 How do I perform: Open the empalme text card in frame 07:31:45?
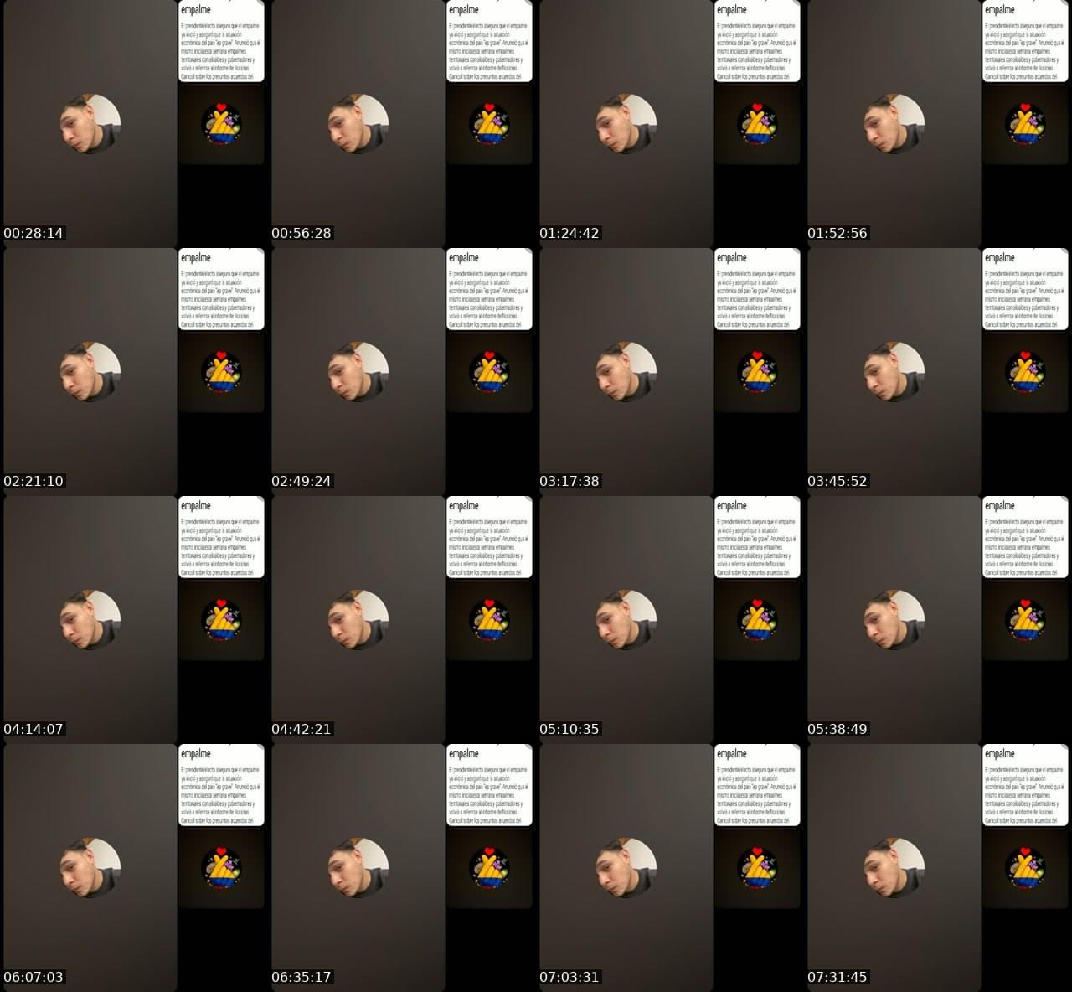pyautogui.click(x=1025, y=785)
